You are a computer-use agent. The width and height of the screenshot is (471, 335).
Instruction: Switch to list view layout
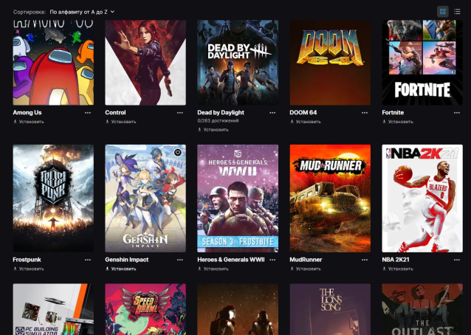pos(457,12)
